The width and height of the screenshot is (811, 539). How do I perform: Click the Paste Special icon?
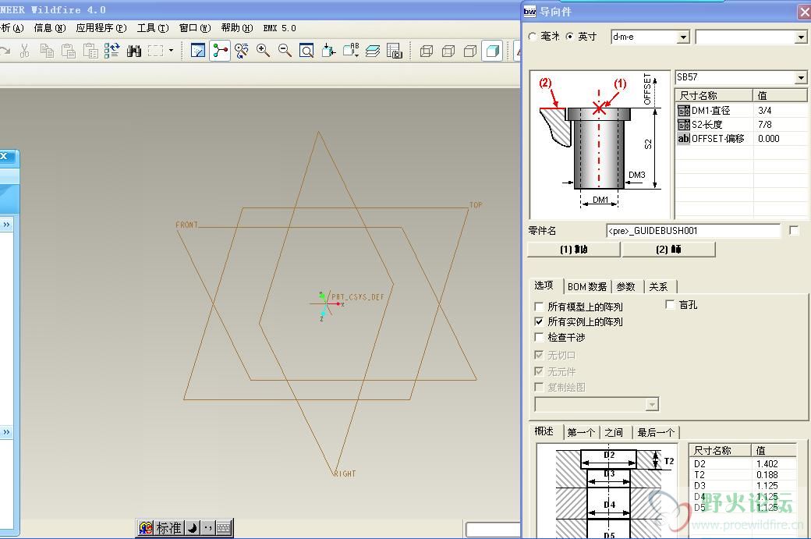(90, 50)
